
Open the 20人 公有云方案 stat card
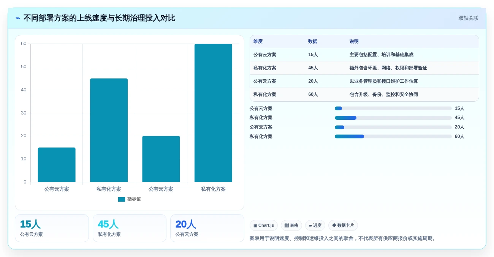coord(207,228)
